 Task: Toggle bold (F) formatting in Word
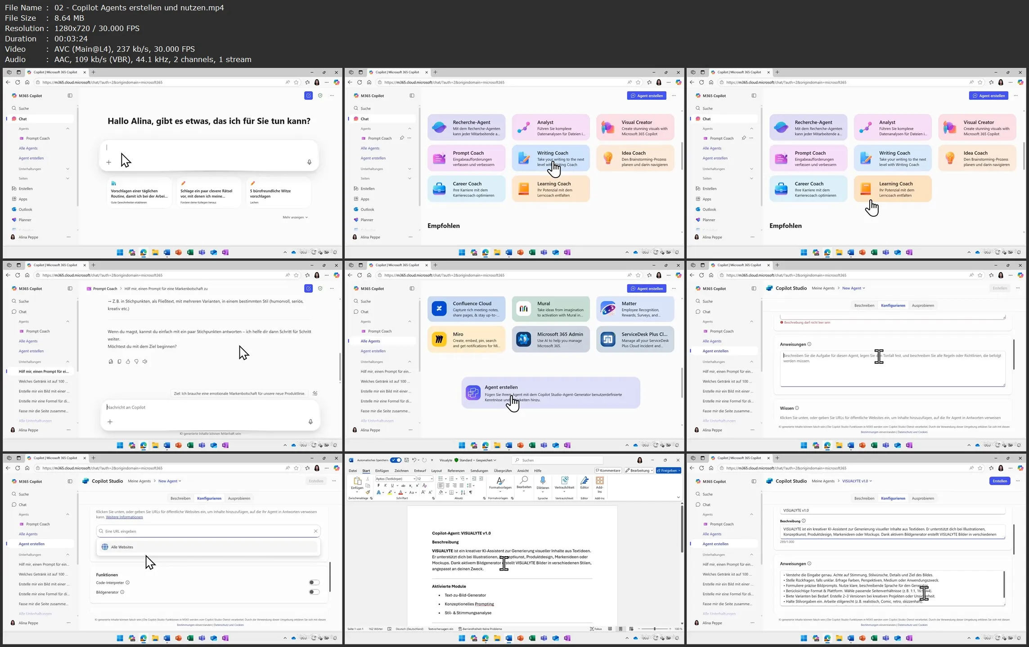click(x=378, y=486)
